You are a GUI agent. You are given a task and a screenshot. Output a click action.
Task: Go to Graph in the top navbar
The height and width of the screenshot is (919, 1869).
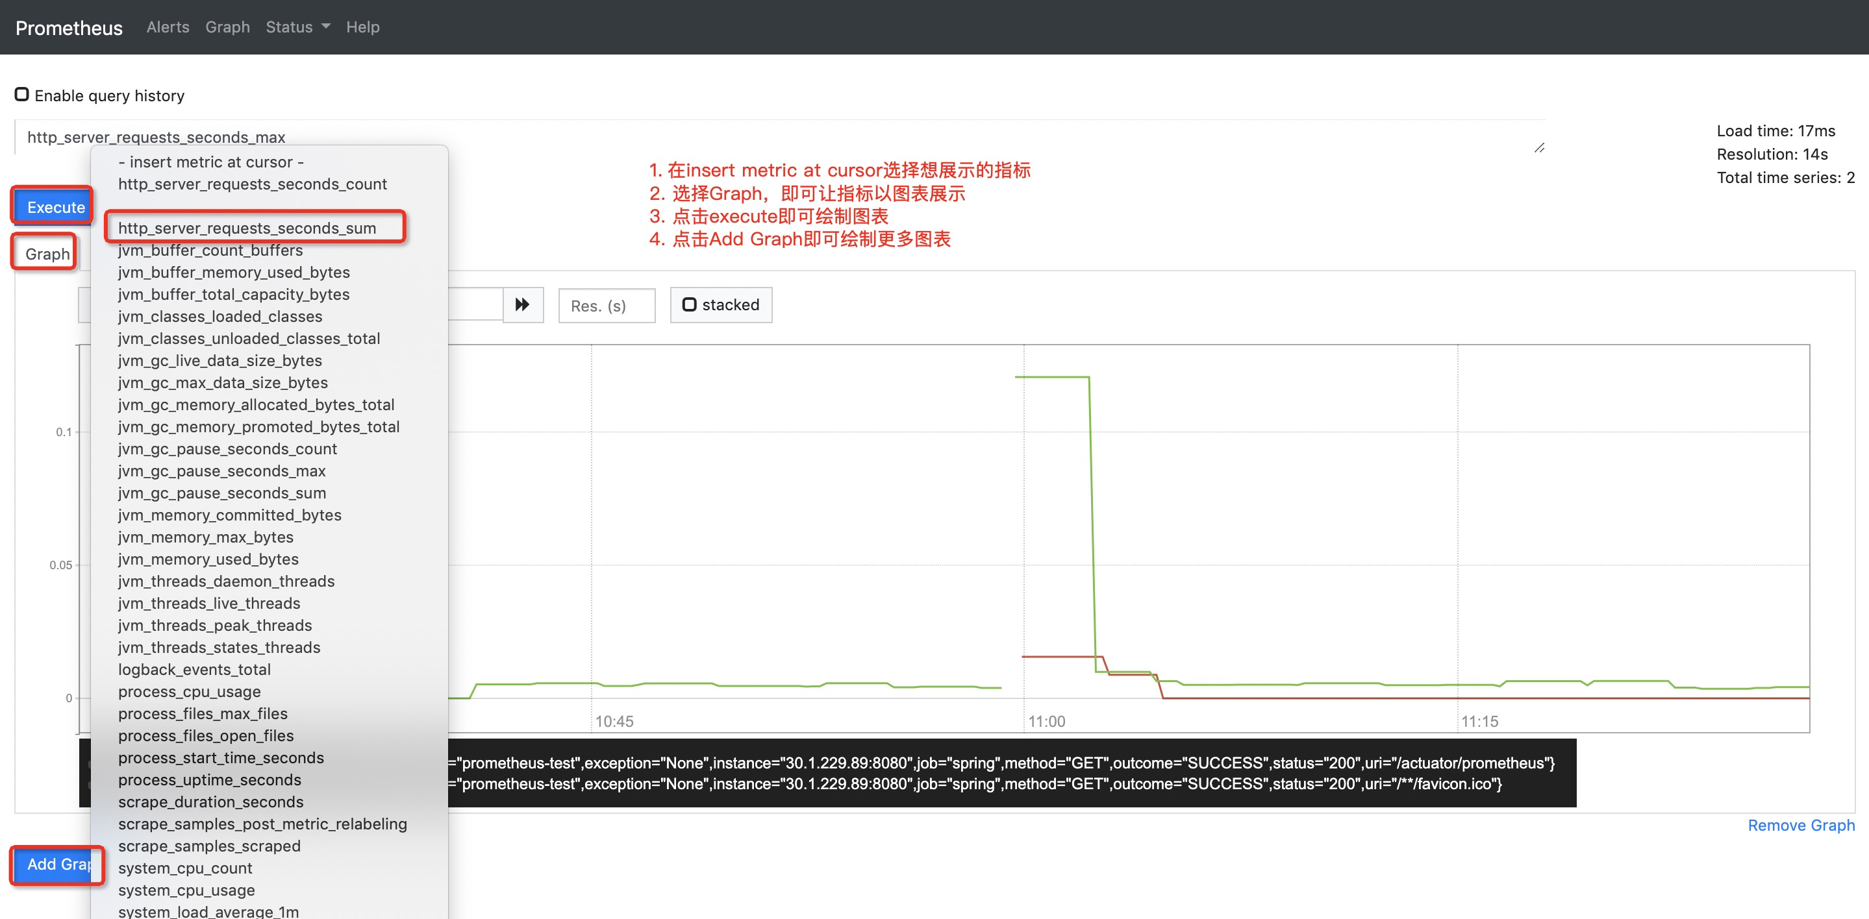[x=227, y=27]
